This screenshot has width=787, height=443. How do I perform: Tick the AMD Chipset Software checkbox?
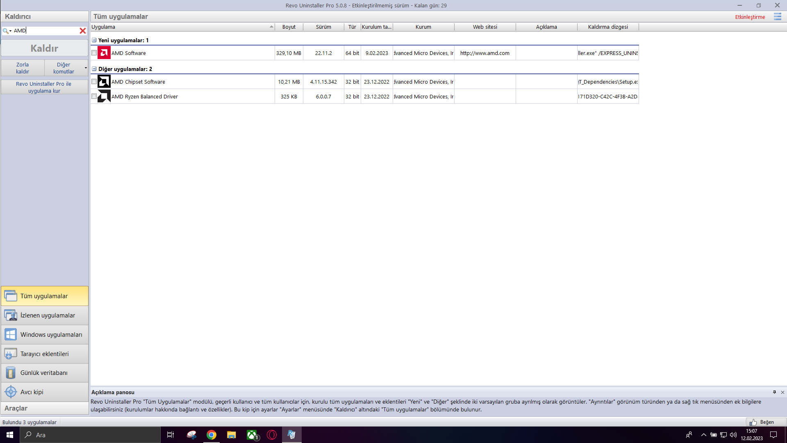pos(94,82)
